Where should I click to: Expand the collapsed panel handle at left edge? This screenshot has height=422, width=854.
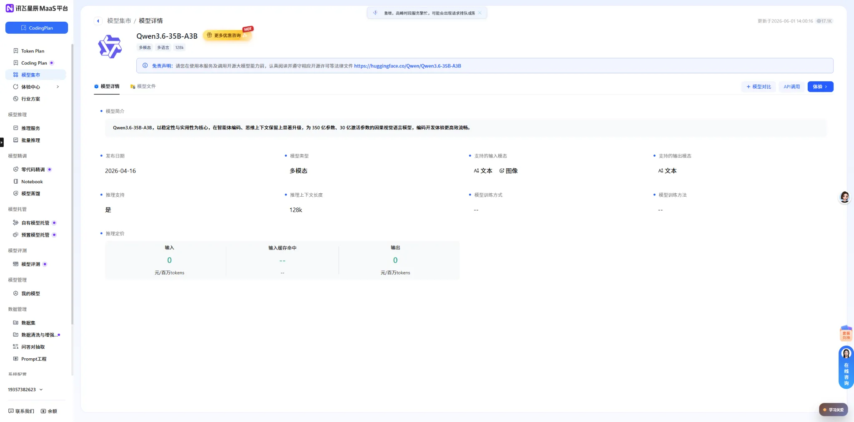[x=2, y=142]
